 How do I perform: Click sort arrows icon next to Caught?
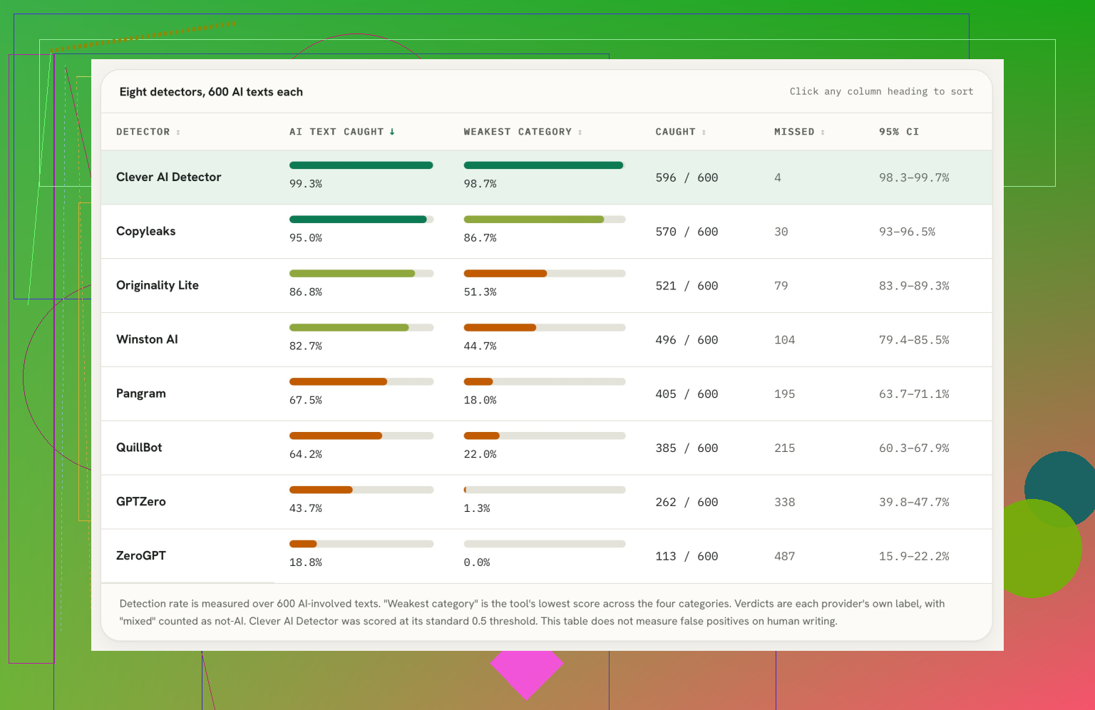coord(704,133)
